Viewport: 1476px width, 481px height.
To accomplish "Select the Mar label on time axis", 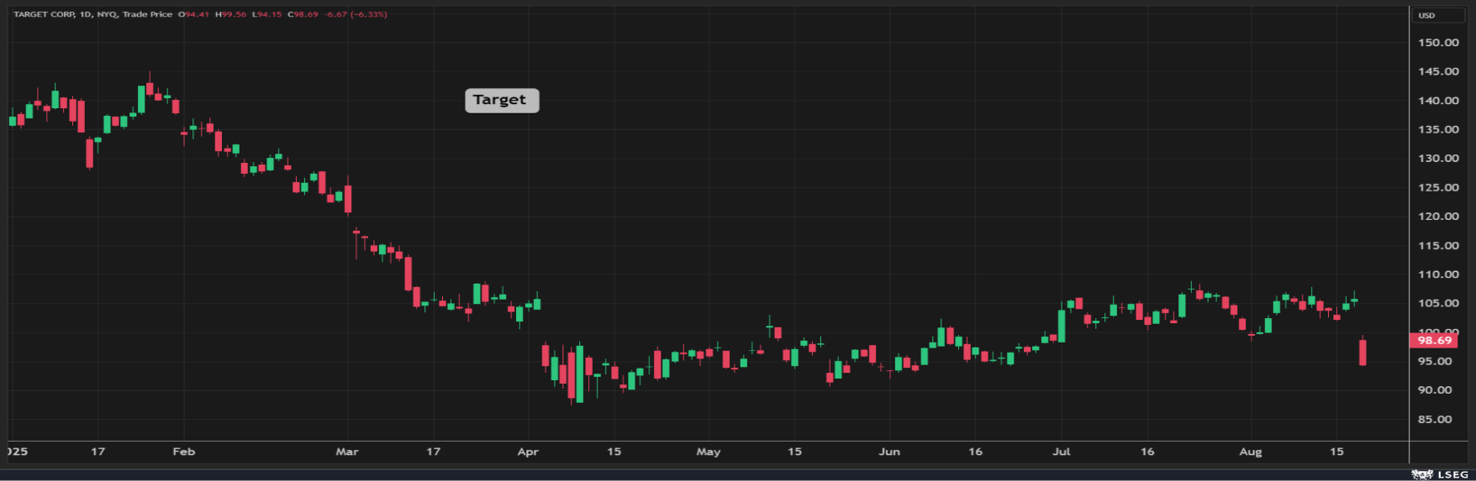I will click(346, 452).
